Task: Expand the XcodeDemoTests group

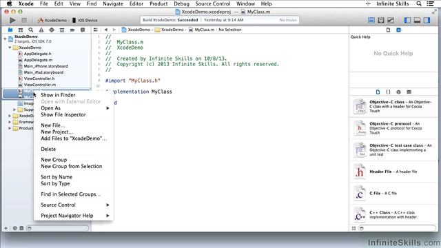Action: [10, 116]
